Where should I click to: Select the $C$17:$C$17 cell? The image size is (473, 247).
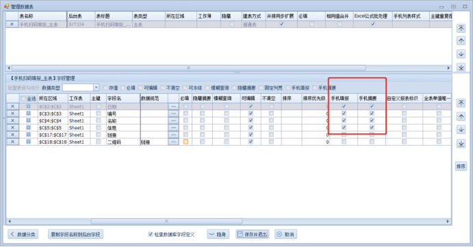click(x=53, y=135)
